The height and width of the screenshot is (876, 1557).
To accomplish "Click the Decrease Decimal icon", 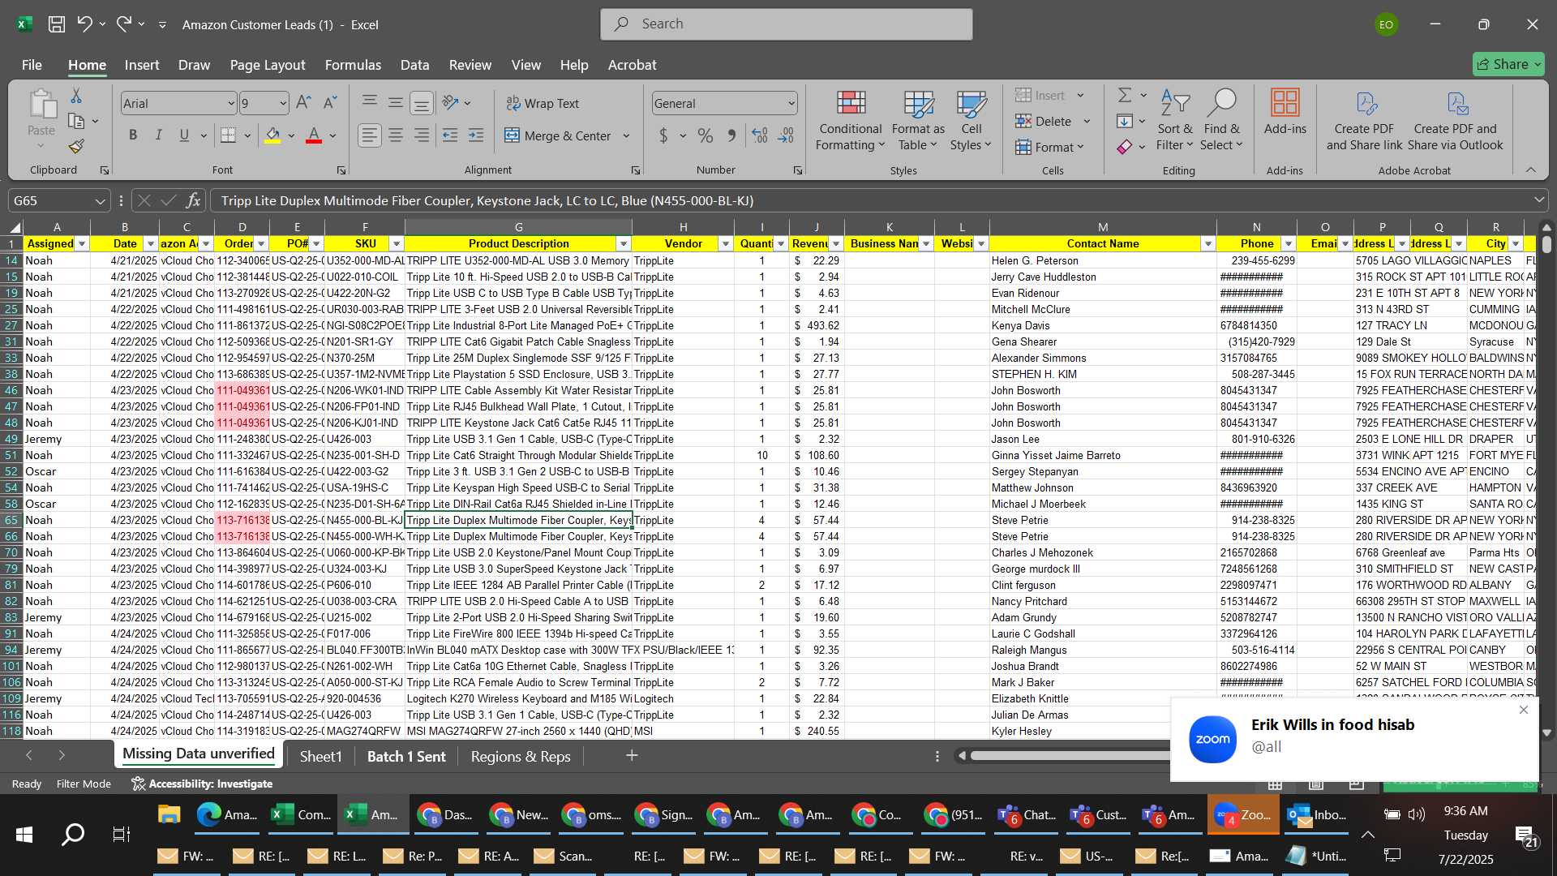I will pos(786,135).
